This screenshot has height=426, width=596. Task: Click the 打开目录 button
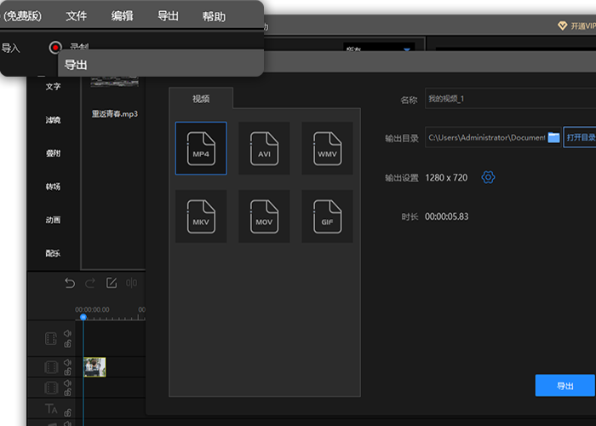[580, 137]
